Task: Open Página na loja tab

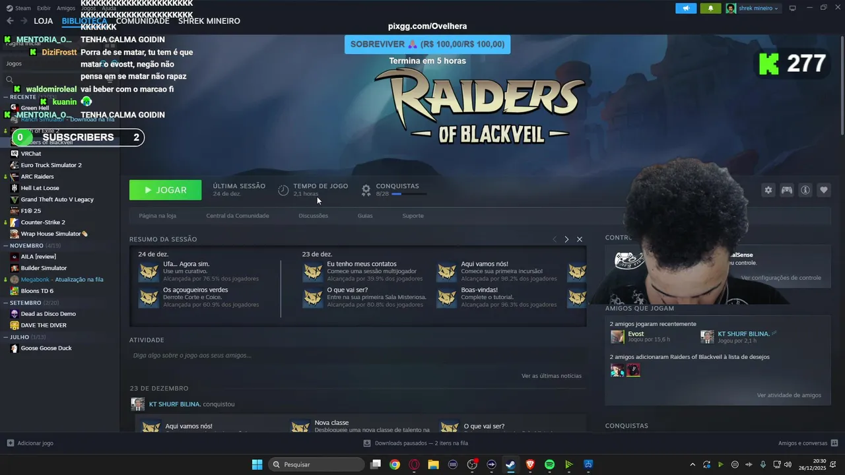Action: (157, 216)
